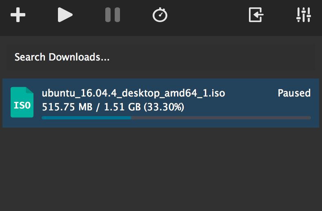
Task: Click the plus icon to add a download
Action: coord(18,16)
